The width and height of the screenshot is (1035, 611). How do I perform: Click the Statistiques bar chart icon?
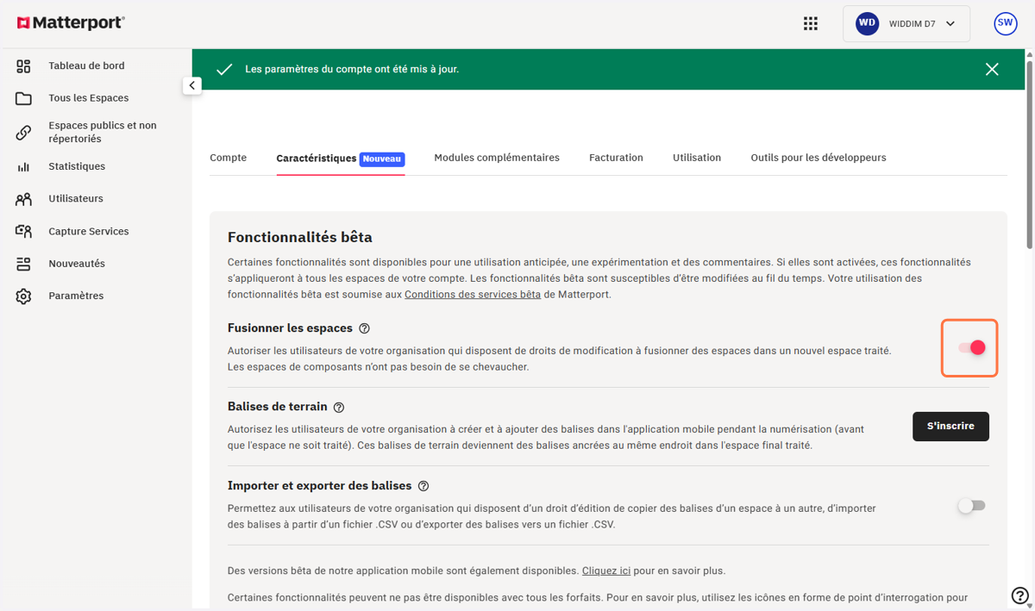click(x=23, y=166)
